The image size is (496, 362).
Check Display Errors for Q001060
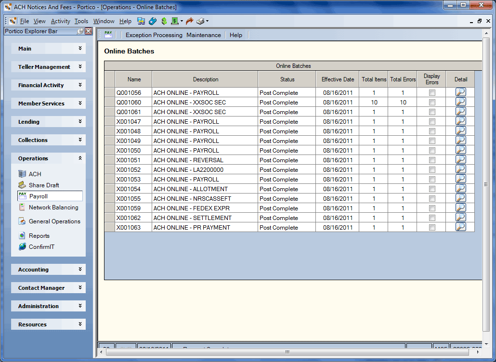(x=432, y=102)
